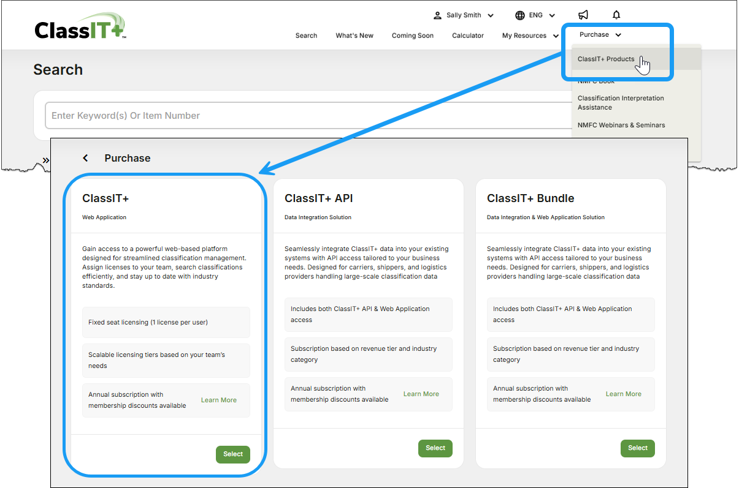Viewport: 739px width, 488px height.
Task: Open NMFC Book from the Purchase menu
Action: 596,80
